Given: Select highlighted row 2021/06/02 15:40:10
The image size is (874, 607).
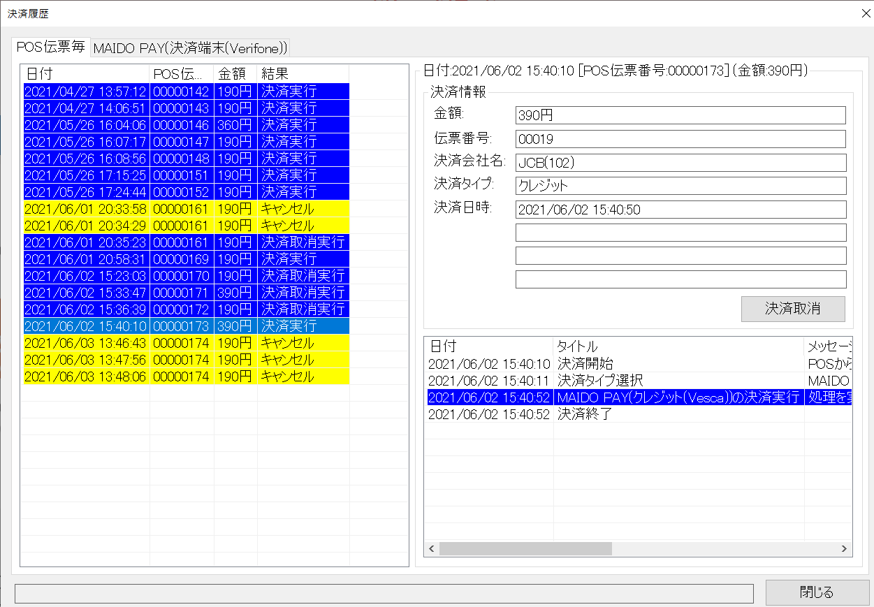Looking at the screenshot, I should (187, 326).
